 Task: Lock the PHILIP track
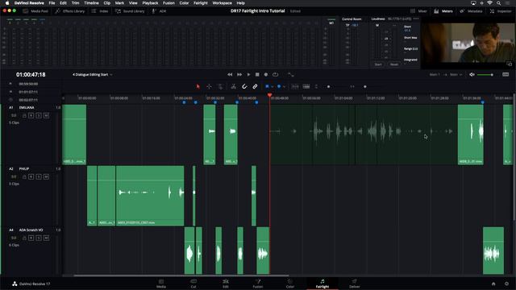pyautogui.click(x=24, y=176)
